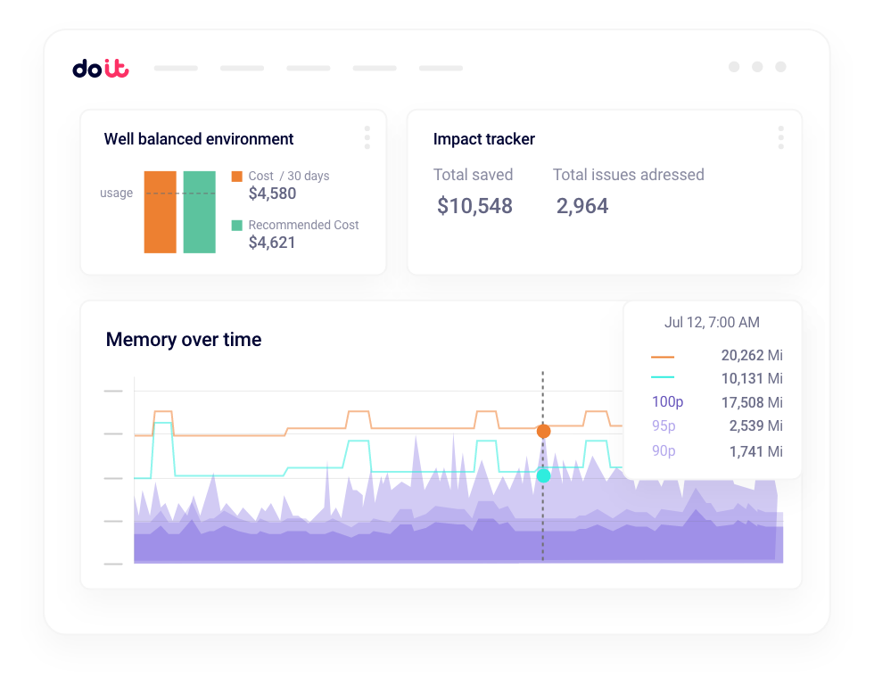Click the Total issues adressed count 2,964
Viewport: 874px width, 693px height.
582,206
